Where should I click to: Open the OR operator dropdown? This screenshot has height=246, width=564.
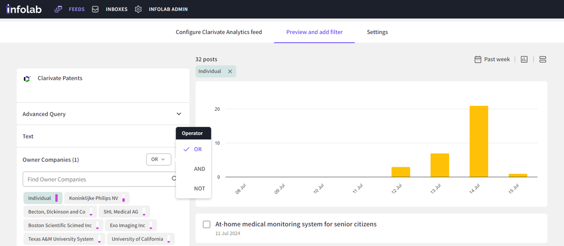tap(158, 159)
